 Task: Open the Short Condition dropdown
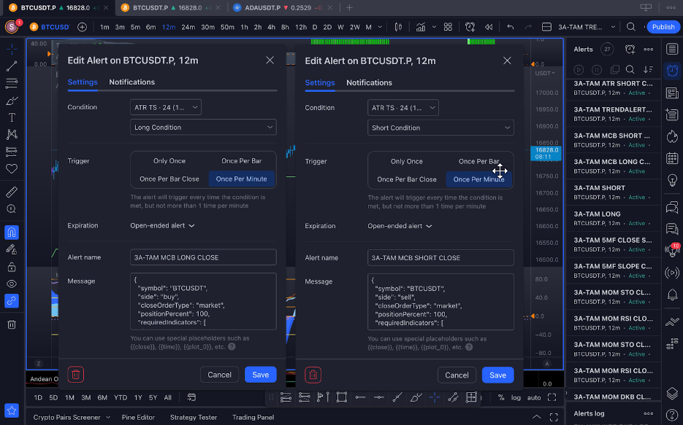(x=440, y=128)
